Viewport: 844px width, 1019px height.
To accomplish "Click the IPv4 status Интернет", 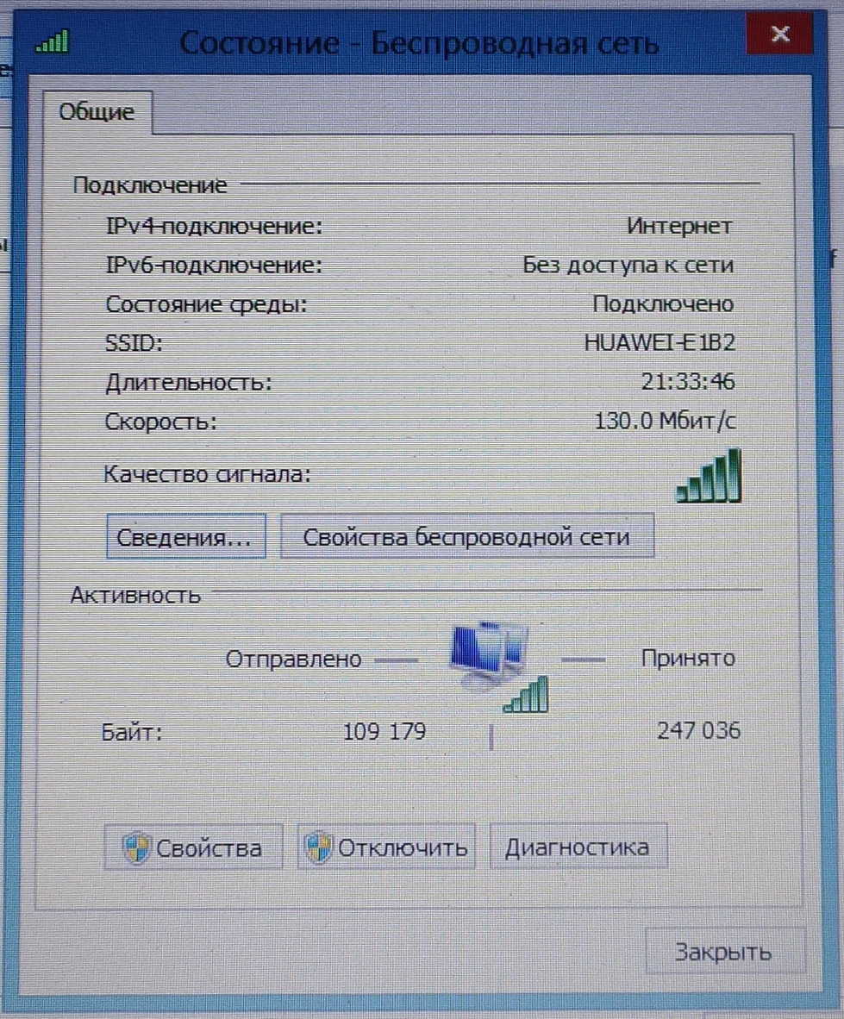I will (x=679, y=226).
